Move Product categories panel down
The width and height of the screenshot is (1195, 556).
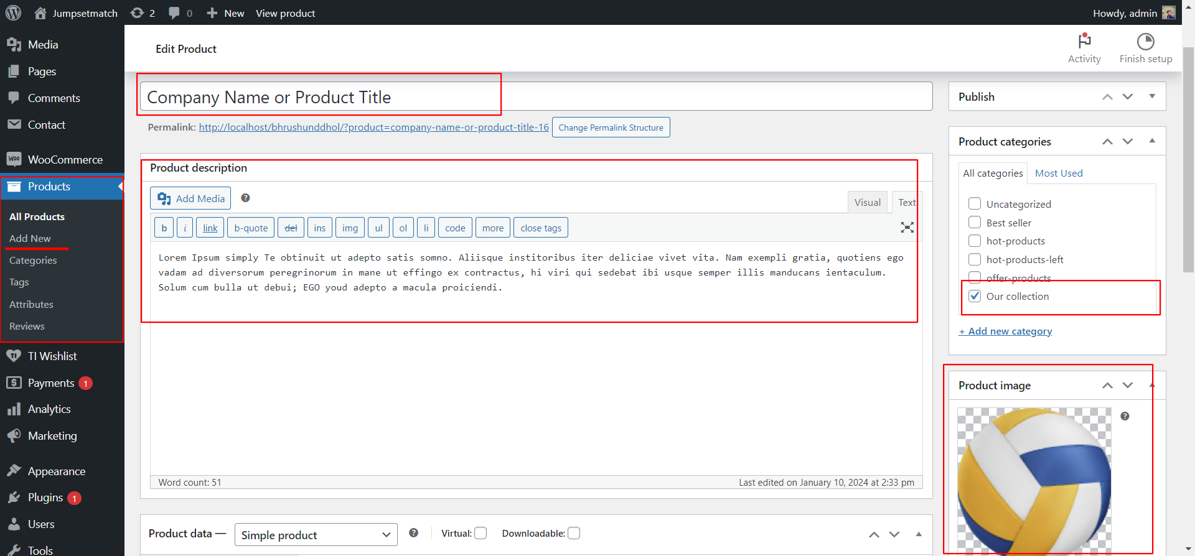pos(1128,142)
